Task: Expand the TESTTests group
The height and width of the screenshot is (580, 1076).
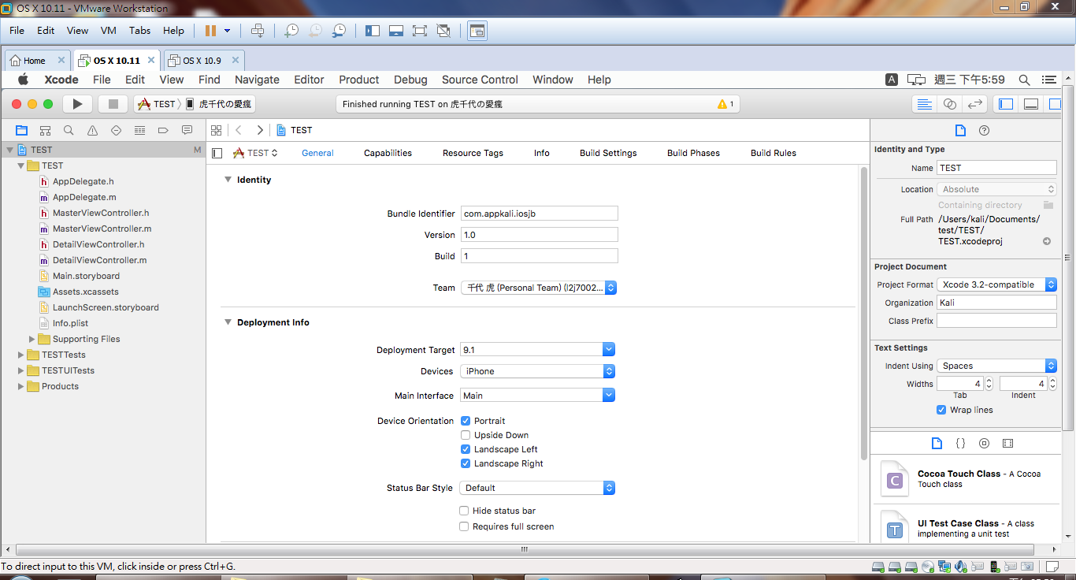Action: [21, 355]
